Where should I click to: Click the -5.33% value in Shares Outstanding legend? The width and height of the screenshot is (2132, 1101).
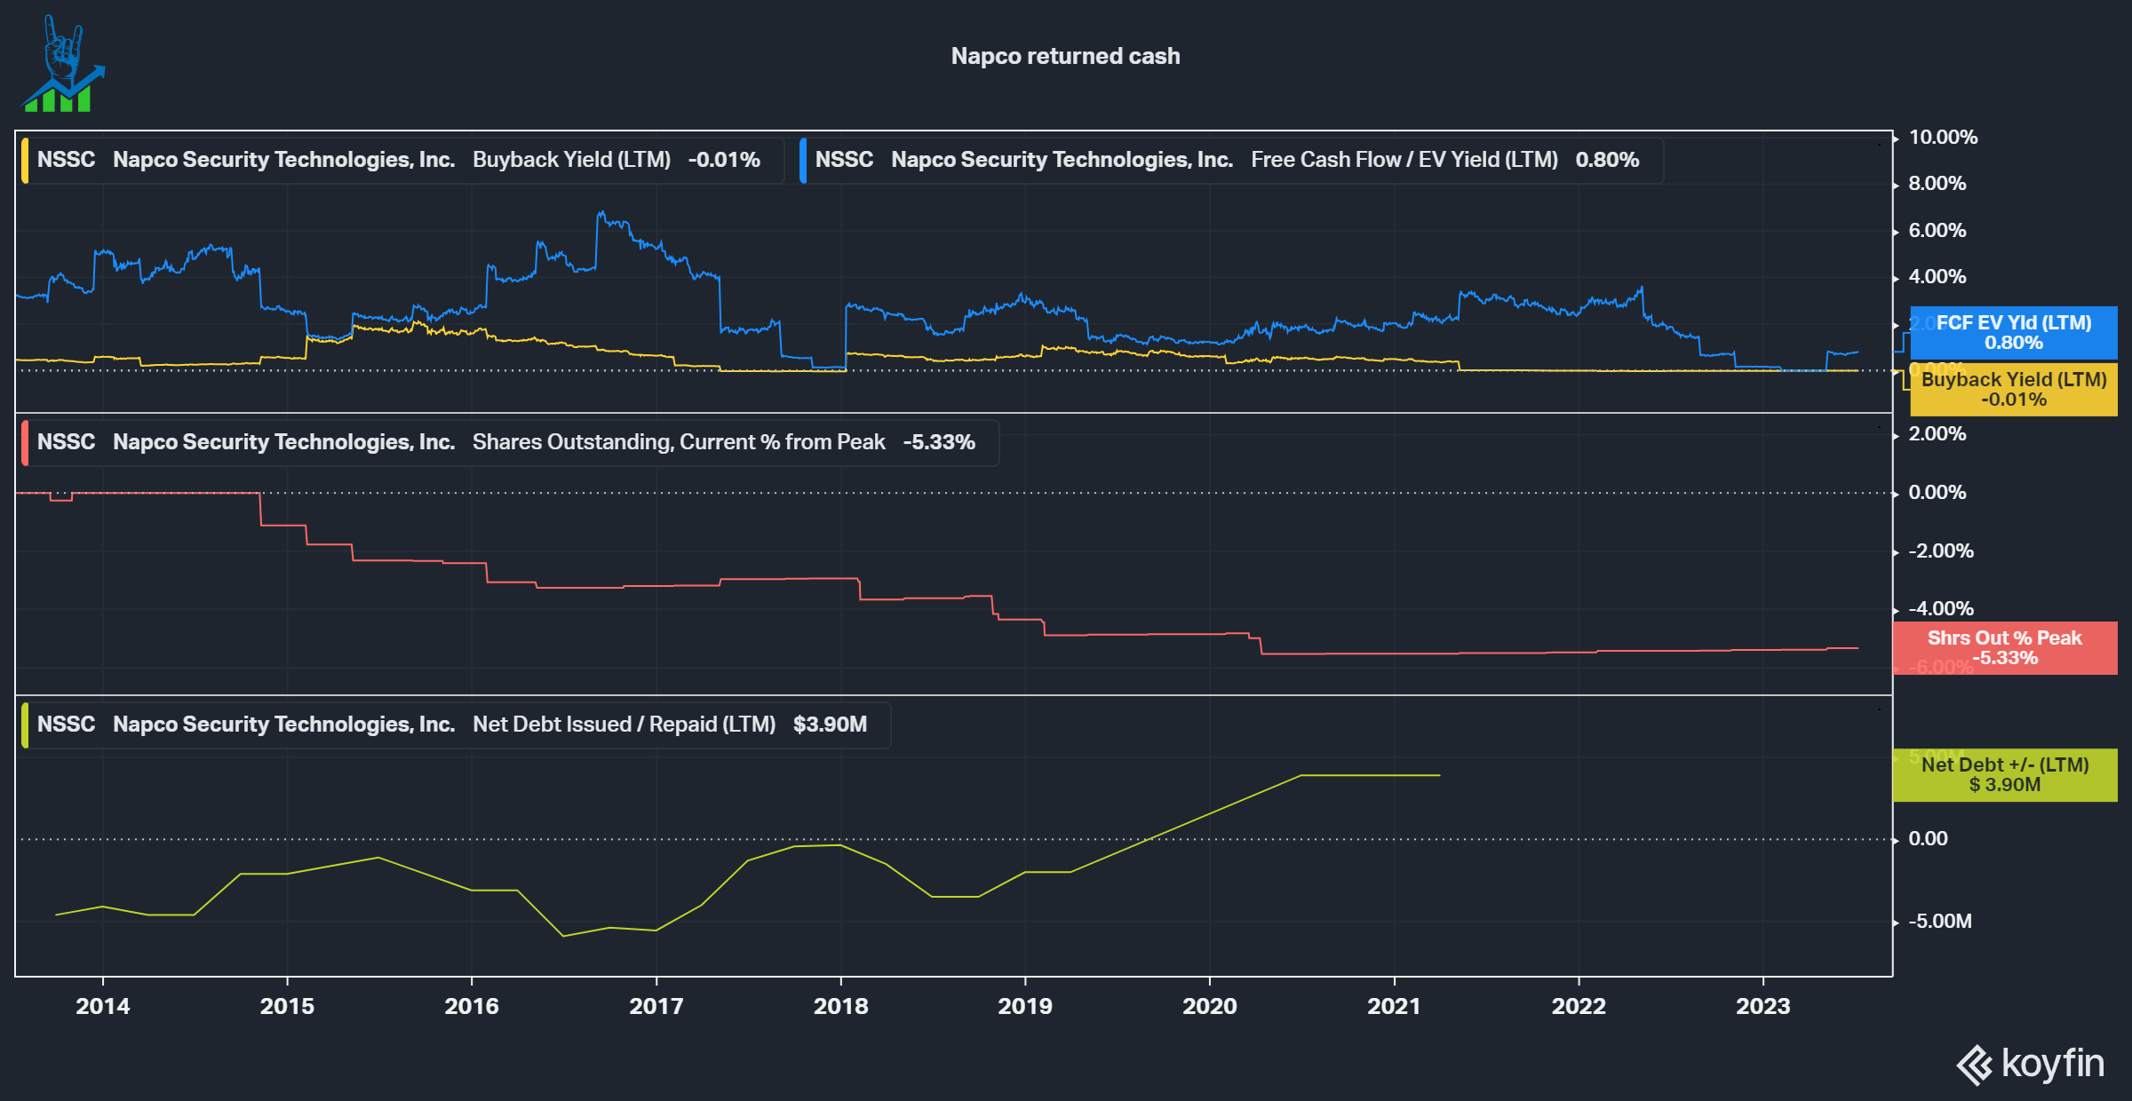tap(939, 442)
